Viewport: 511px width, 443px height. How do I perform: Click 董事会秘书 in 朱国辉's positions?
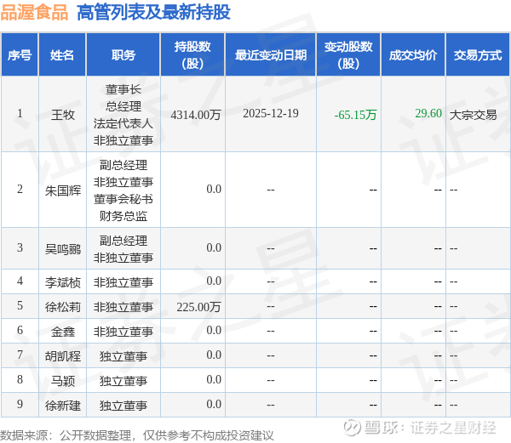pyautogui.click(x=123, y=199)
